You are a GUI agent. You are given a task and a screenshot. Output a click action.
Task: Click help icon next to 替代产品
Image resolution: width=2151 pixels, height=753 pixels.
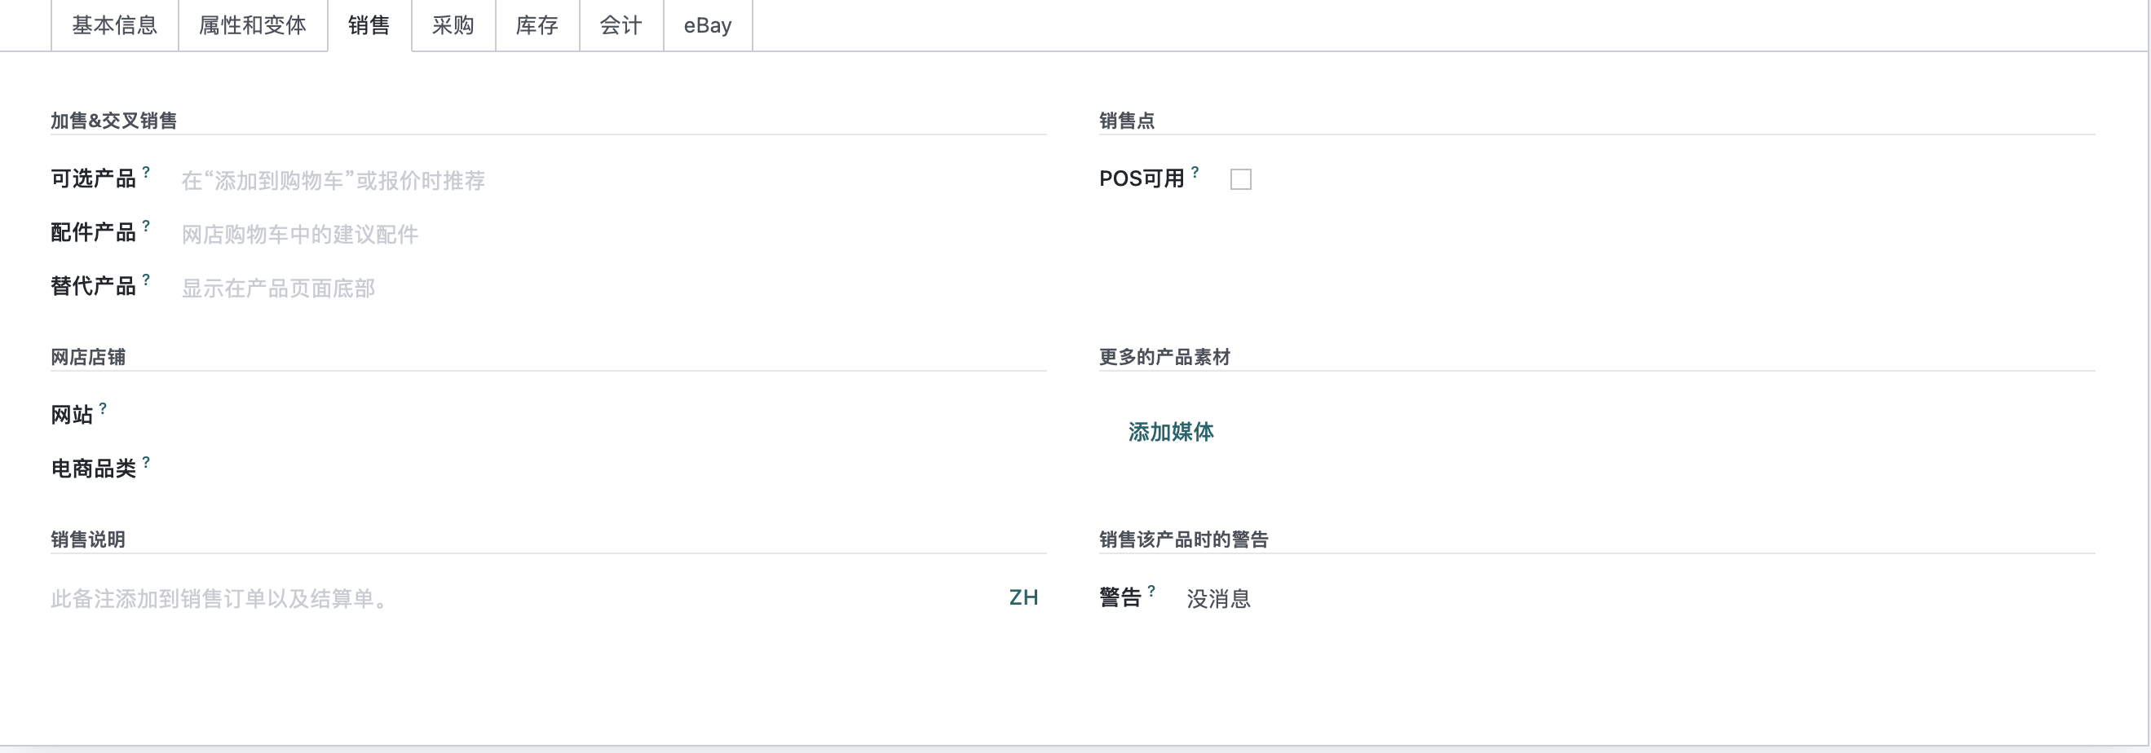click(x=146, y=279)
